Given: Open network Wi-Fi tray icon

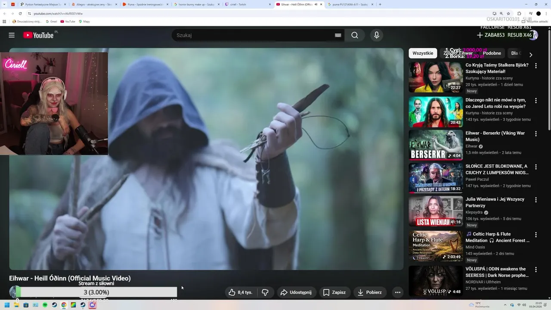Looking at the screenshot, I should coord(519,305).
